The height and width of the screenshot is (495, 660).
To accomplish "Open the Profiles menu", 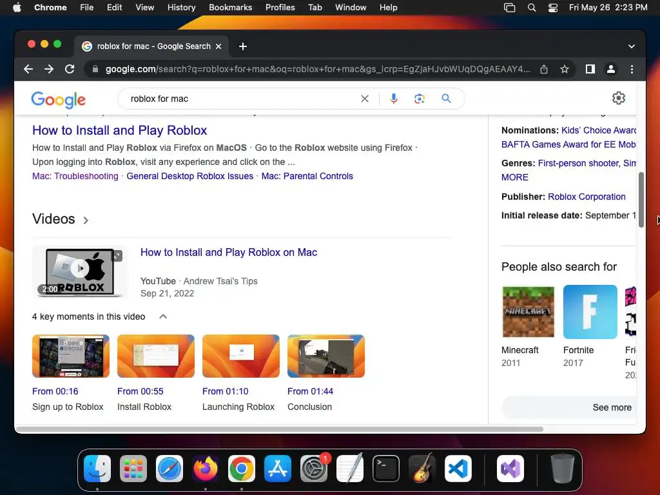I will [x=280, y=8].
